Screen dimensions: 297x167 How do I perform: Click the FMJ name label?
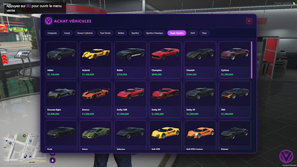point(223,110)
